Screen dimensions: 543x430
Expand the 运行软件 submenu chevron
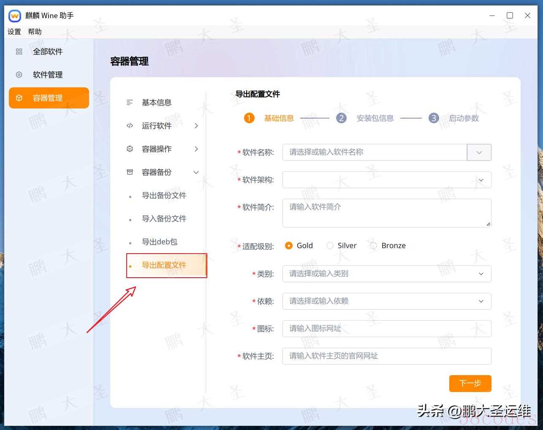click(196, 126)
